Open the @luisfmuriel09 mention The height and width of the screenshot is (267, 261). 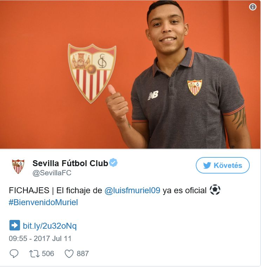(132, 190)
